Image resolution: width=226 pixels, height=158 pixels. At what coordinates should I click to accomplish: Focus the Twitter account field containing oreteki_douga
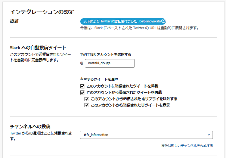tap(110, 63)
